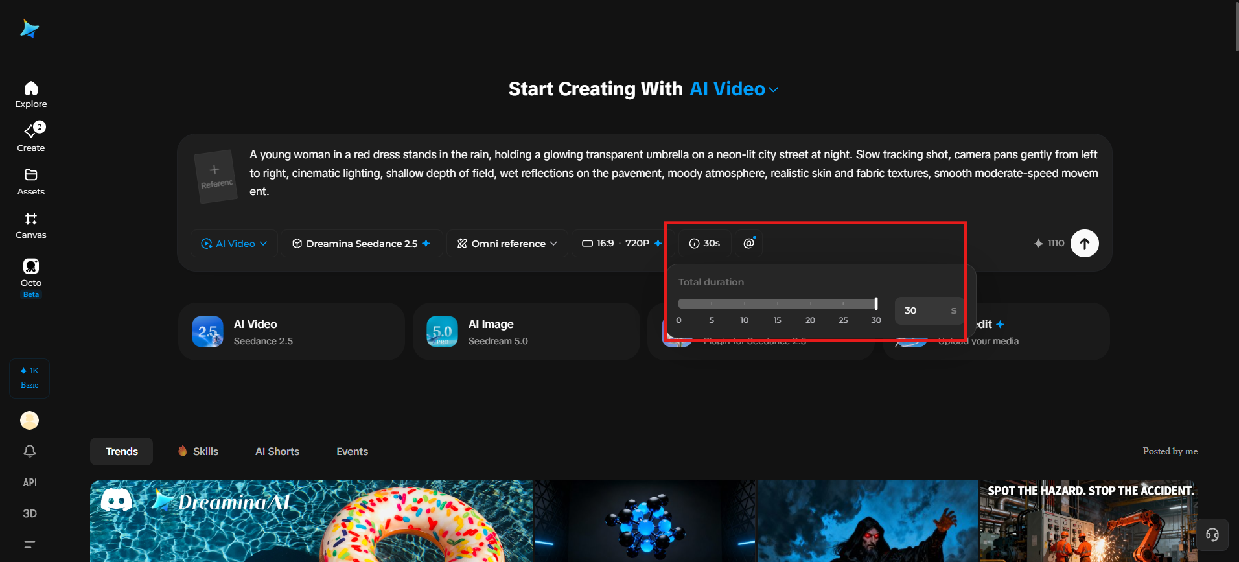The height and width of the screenshot is (562, 1239).
Task: Open the blue molecule video thumbnail
Action: [645, 521]
